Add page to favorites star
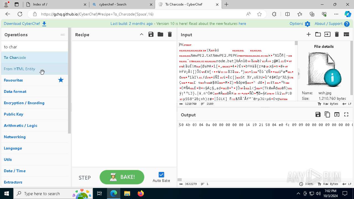 pyautogui.click(x=259, y=14)
